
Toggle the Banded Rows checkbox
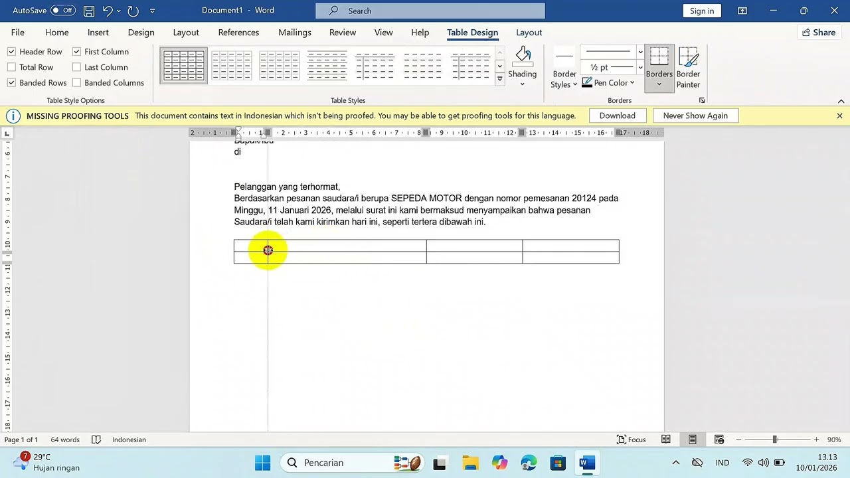pyautogui.click(x=11, y=83)
